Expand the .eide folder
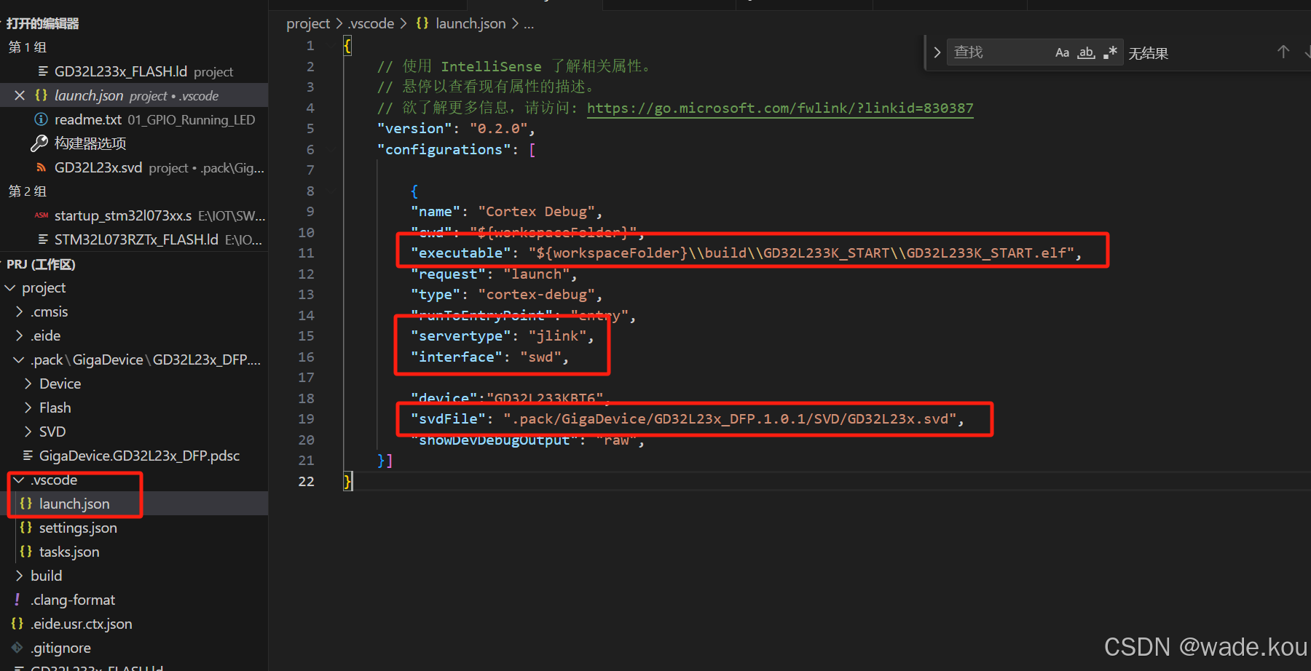This screenshot has height=671, width=1311. tap(19, 336)
